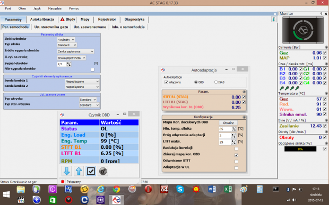Screen dimensions: 329x205
Task: Open the Typ silnika dropdown
Action: point(67,45)
